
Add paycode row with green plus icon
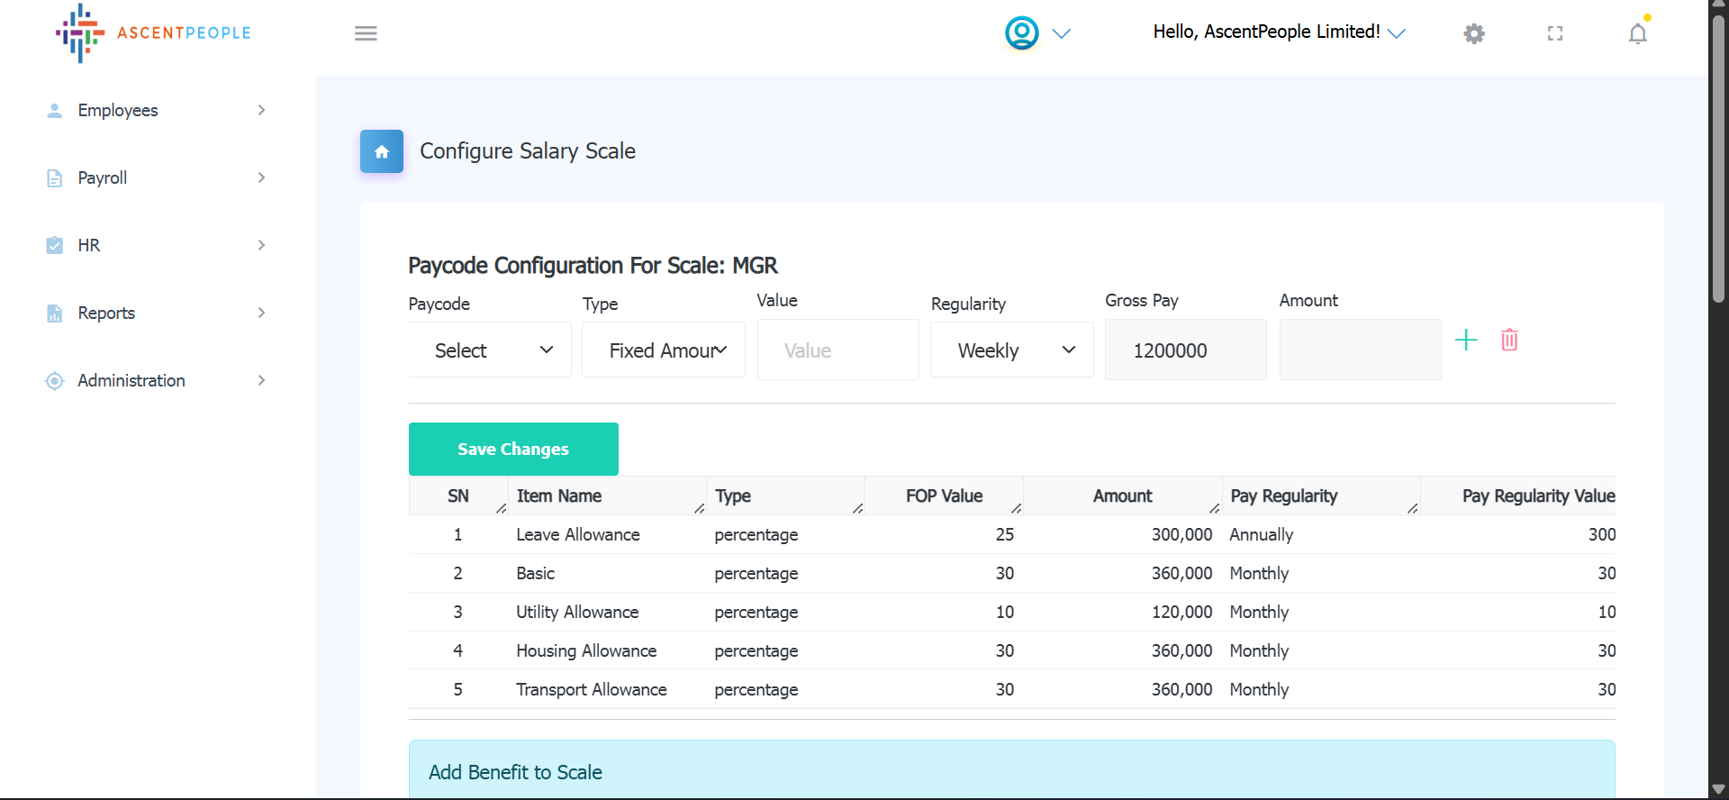click(1466, 340)
